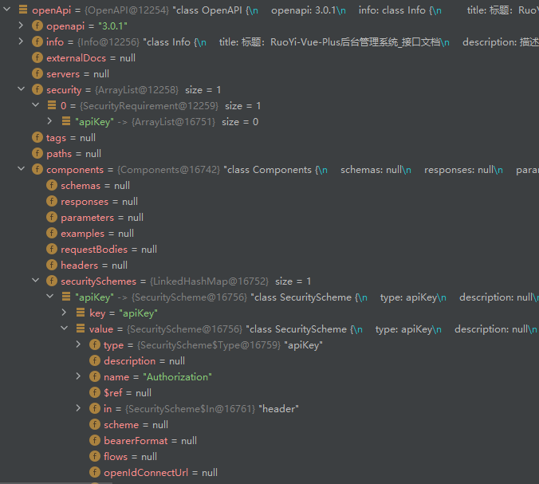Collapse the securitySchemes LinkedHashMap node
The width and height of the screenshot is (539, 484).
tap(35, 281)
